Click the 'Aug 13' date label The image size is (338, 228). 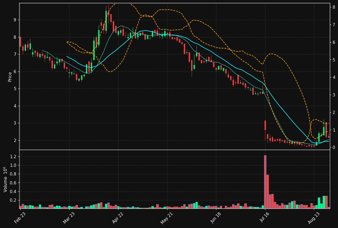pyautogui.click(x=314, y=217)
